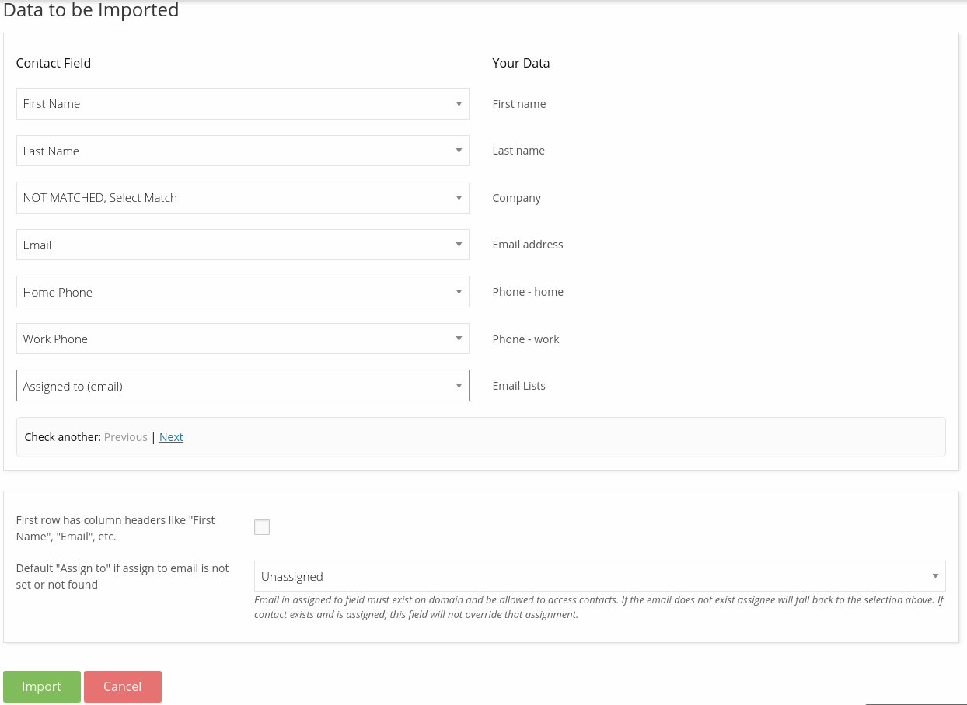
Task: Open the Email contact field dropdown
Action: [243, 245]
